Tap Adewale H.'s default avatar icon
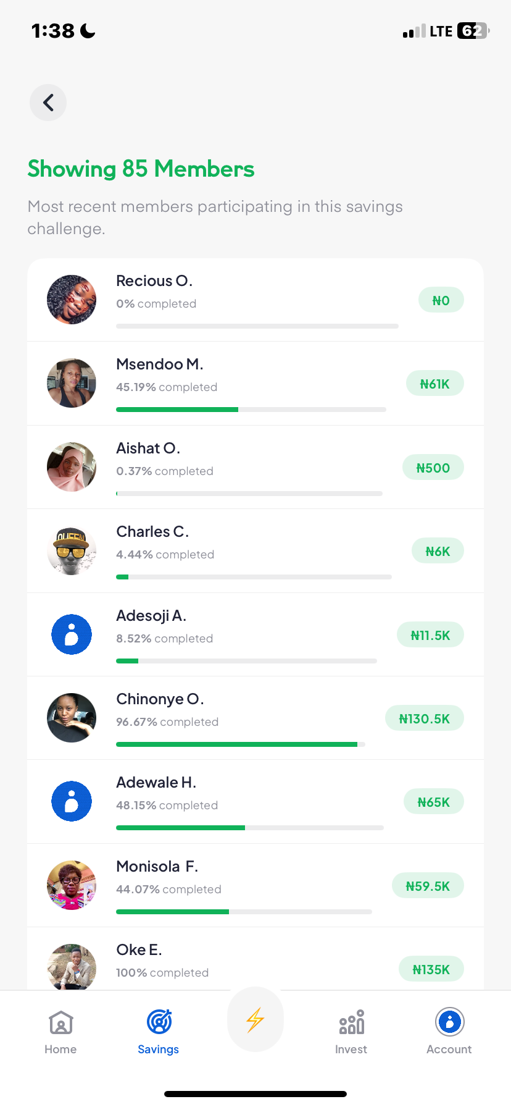The image size is (511, 1107). click(x=72, y=801)
